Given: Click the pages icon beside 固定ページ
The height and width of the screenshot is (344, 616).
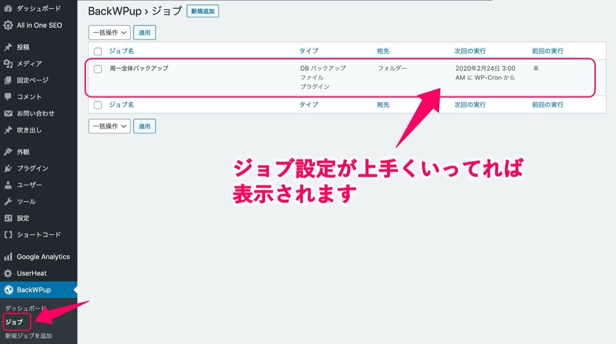Looking at the screenshot, I should coord(8,80).
